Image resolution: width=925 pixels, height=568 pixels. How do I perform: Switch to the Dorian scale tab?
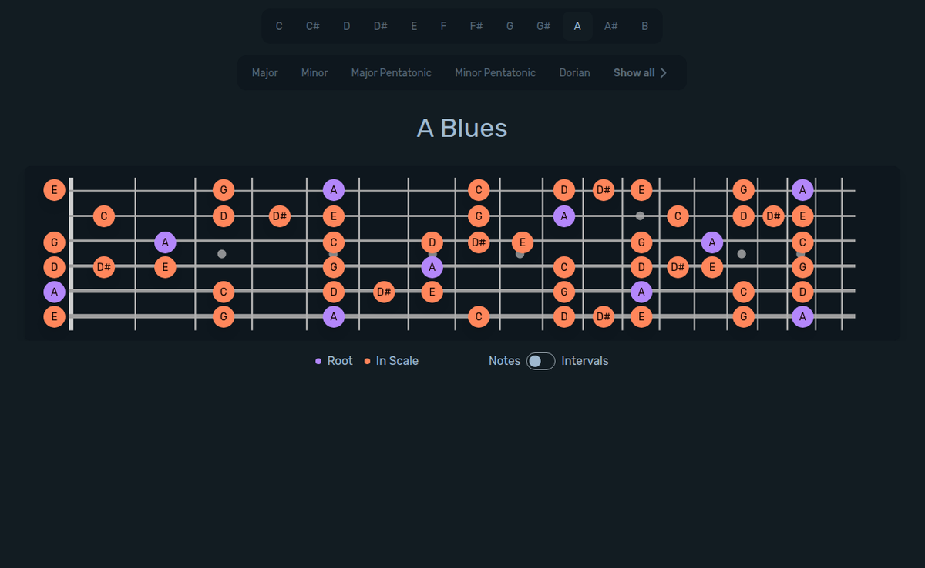click(x=574, y=72)
